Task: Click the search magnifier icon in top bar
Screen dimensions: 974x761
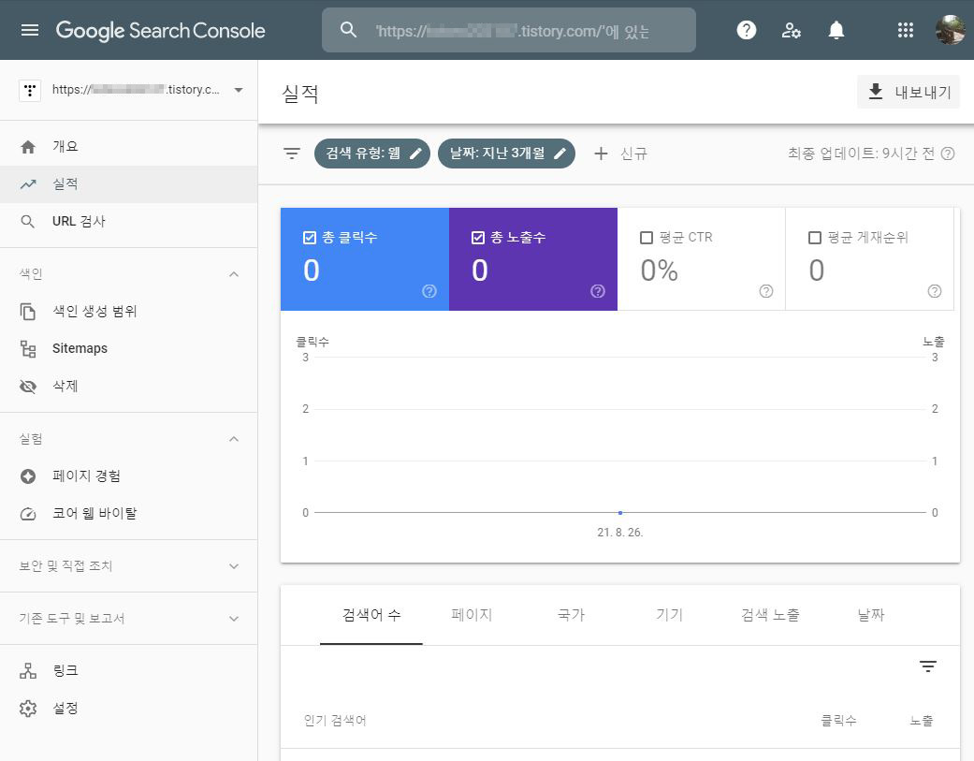Action: click(x=348, y=30)
